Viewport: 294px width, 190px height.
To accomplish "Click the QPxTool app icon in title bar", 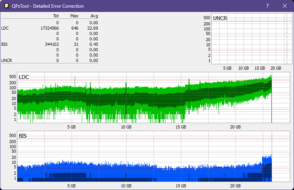I will 7,6.
